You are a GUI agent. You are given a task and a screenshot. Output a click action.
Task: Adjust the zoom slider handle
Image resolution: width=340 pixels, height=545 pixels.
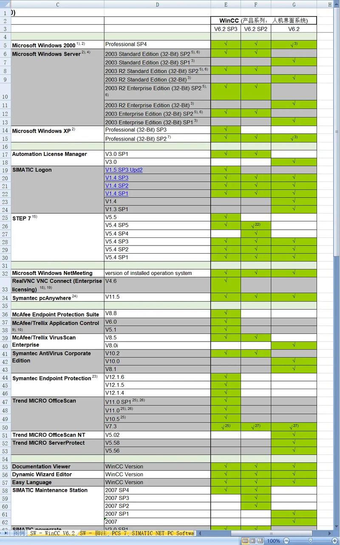click(310, 541)
